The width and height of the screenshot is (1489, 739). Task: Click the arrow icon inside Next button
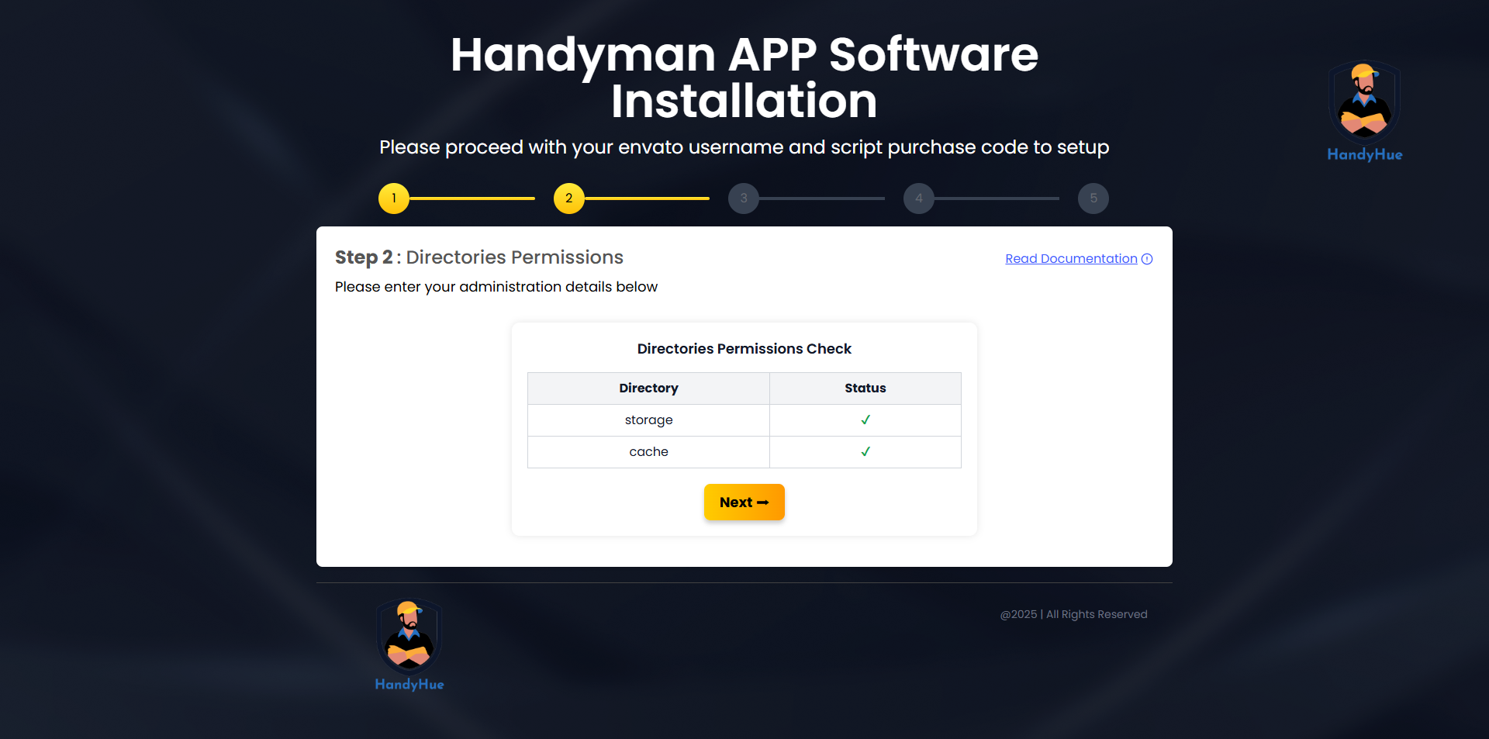point(763,502)
